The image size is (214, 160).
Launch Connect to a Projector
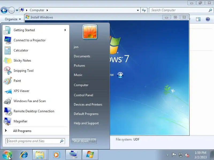coord(36,40)
